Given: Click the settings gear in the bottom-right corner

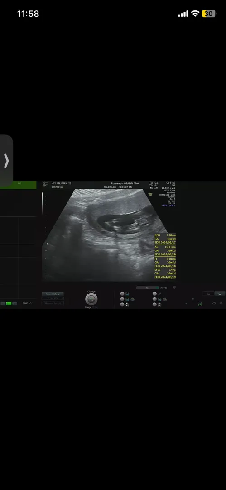Looking at the screenshot, I should point(221,304).
